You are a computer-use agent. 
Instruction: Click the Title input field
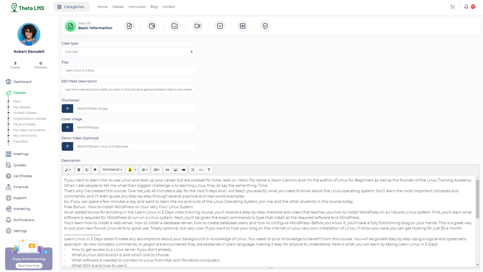[129, 71]
